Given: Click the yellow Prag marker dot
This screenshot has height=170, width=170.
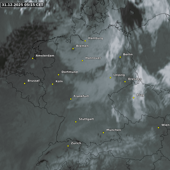Looking at the screenshot, I should coord(134,98).
